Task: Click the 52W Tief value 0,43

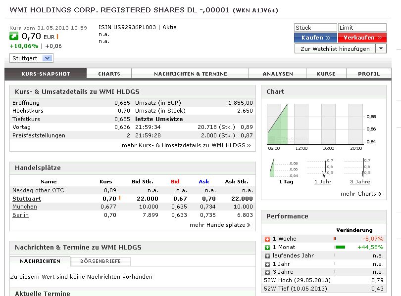Action: click(377, 289)
